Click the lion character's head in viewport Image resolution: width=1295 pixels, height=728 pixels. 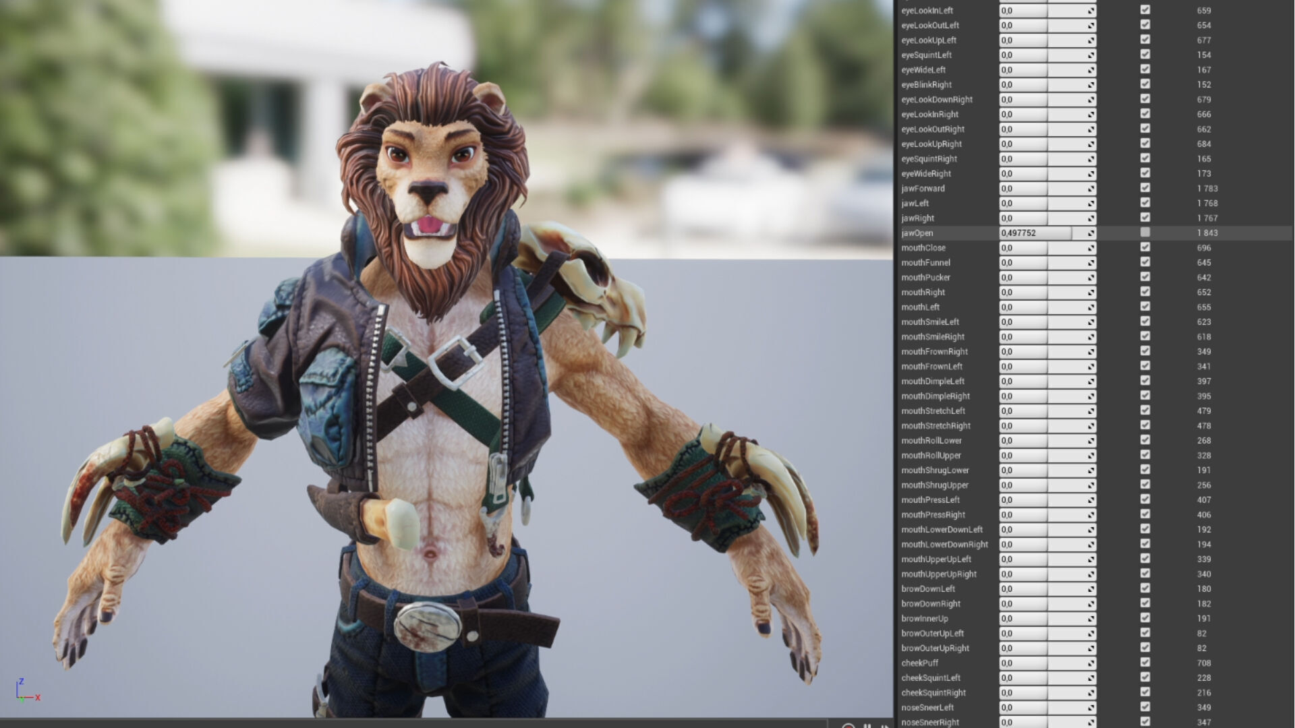pyautogui.click(x=432, y=175)
